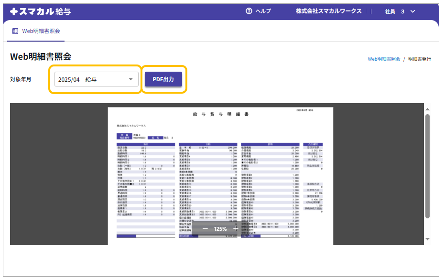Click the 125% zoom level indicator
This screenshot has width=444, height=280.
(x=220, y=229)
